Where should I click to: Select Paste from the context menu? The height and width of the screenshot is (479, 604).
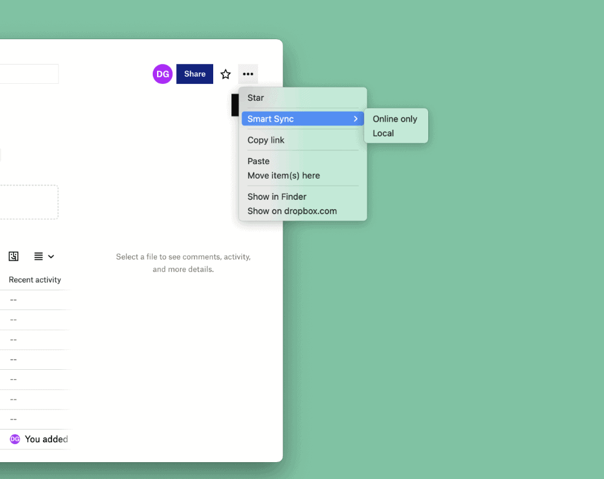pos(258,161)
